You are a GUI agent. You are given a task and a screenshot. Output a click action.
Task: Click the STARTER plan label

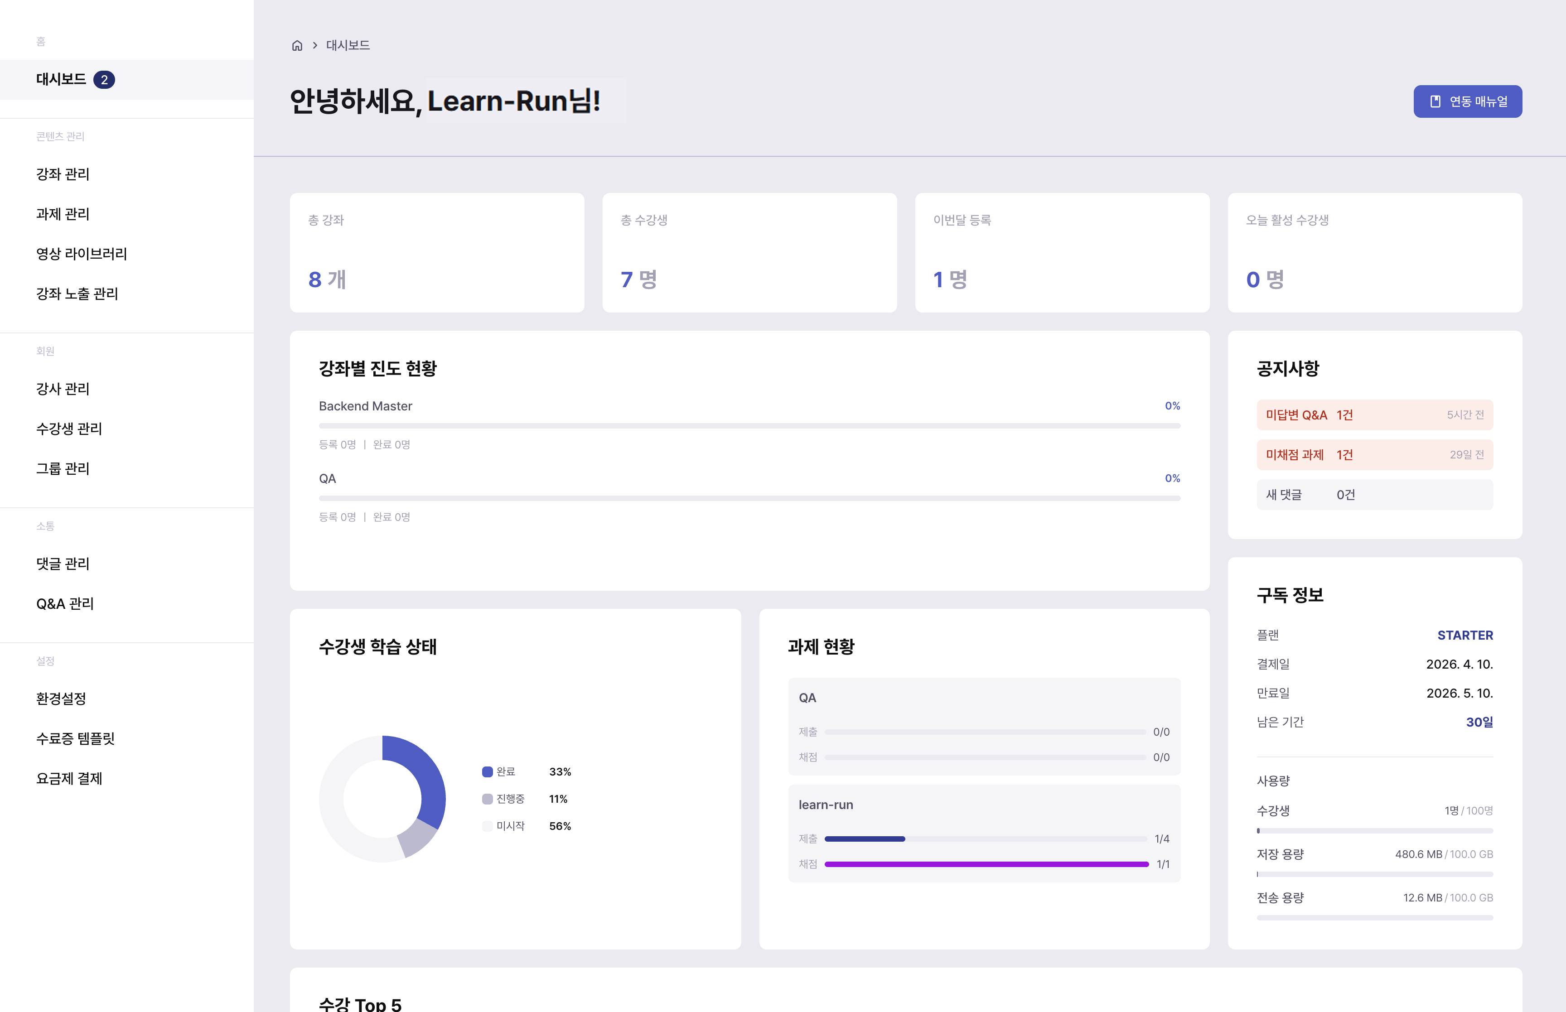[x=1465, y=636]
